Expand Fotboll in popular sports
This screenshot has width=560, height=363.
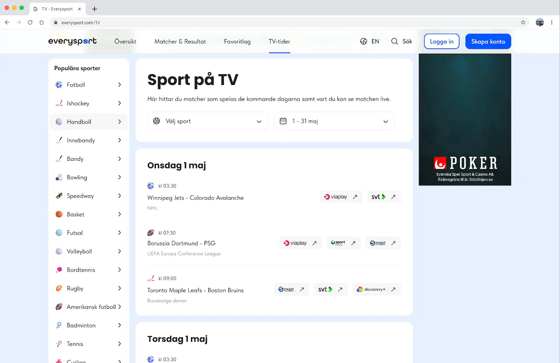click(x=89, y=85)
